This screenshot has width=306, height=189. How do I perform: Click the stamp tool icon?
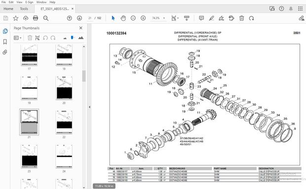[x=231, y=18]
